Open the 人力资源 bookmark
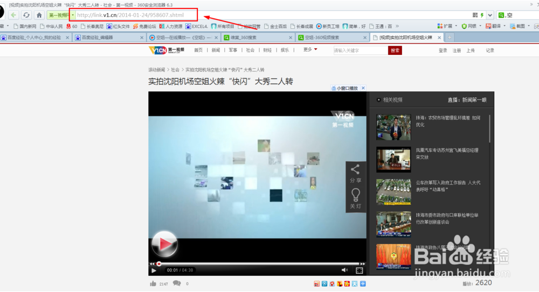Viewport: 539px width, 292px height. (x=170, y=26)
